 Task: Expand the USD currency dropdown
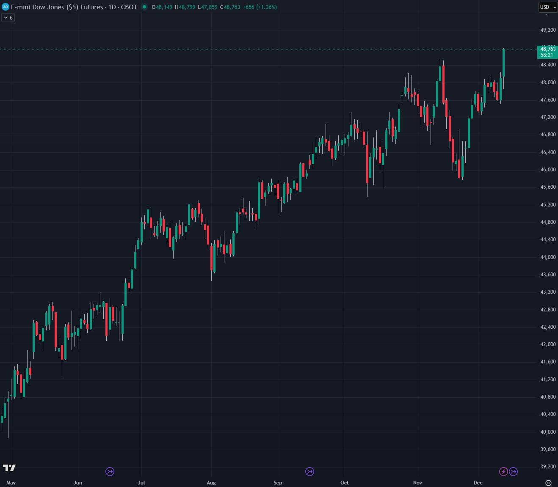547,7
